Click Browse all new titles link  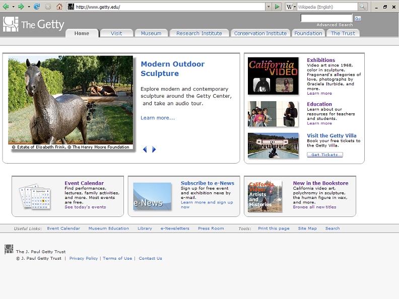314,207
